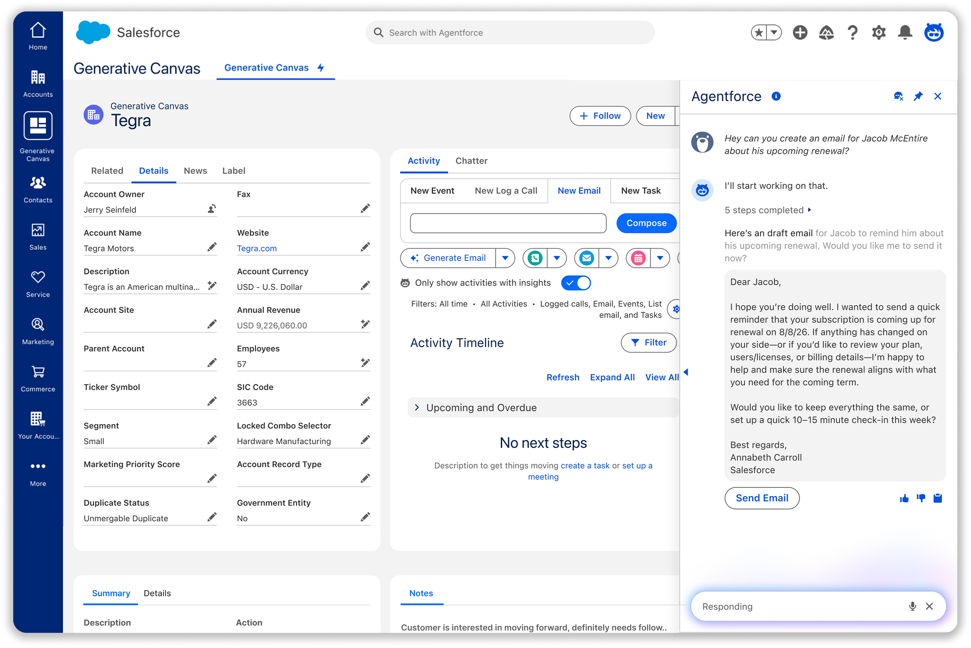Open the email action dropdown arrow
The width and height of the screenshot is (971, 648).
tap(608, 258)
